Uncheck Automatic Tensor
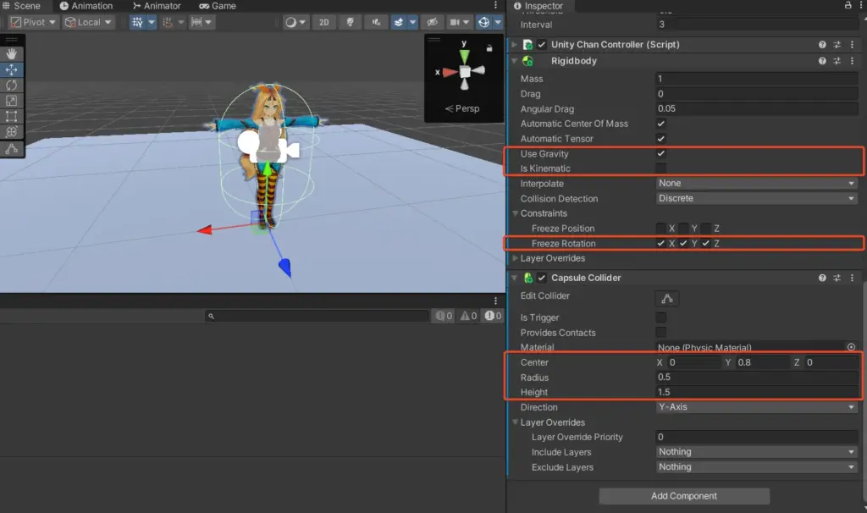 660,139
